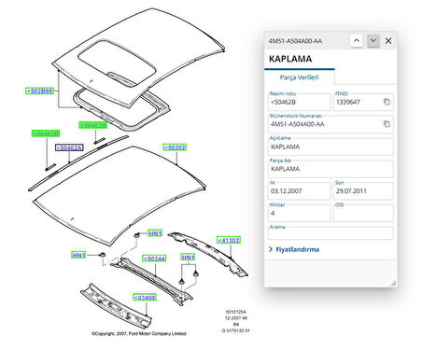Expand the Fiyatlandırma section
The height and width of the screenshot is (350, 422).
(294, 249)
